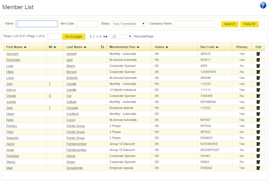Viewport: 268px width, 181px height.
Task: Open member link Aardvark
Action: point(13,54)
